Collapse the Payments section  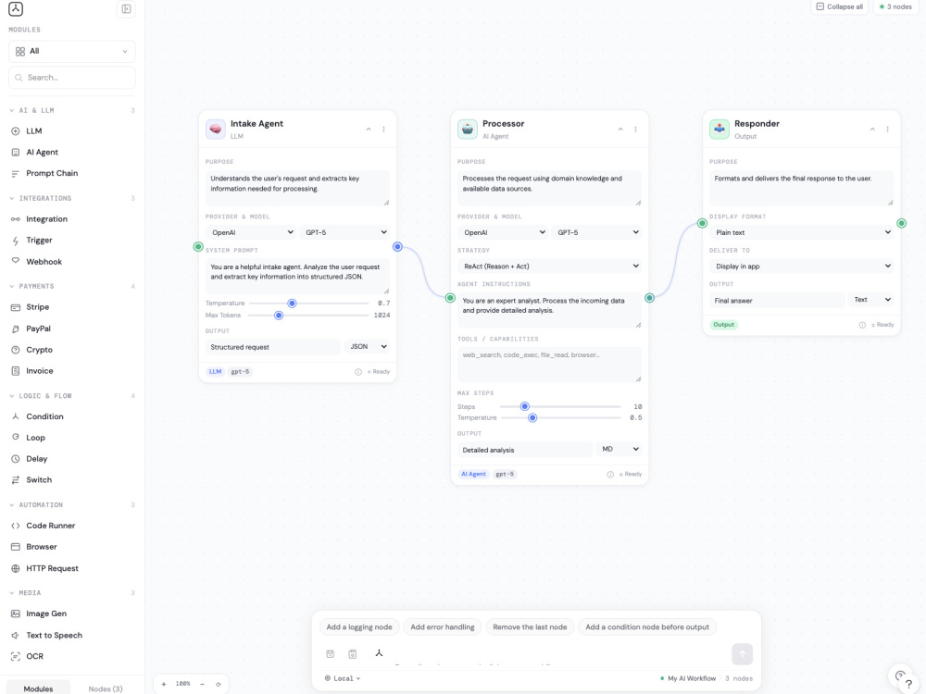pos(72,286)
